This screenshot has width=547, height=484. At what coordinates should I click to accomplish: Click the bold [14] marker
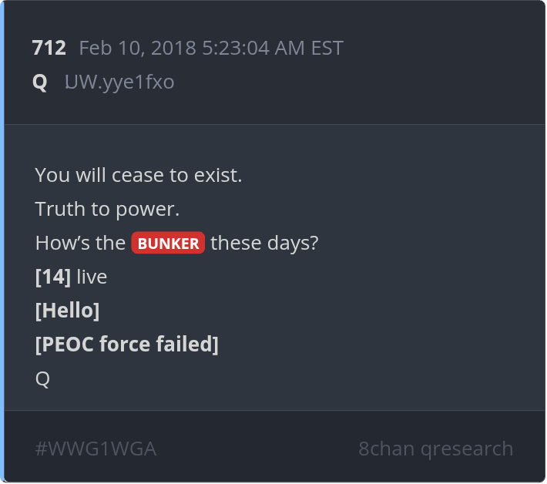52,277
